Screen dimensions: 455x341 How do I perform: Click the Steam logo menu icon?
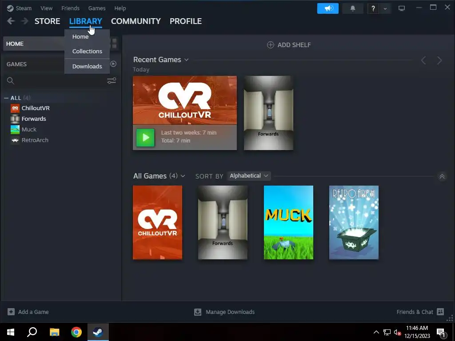(x=10, y=8)
